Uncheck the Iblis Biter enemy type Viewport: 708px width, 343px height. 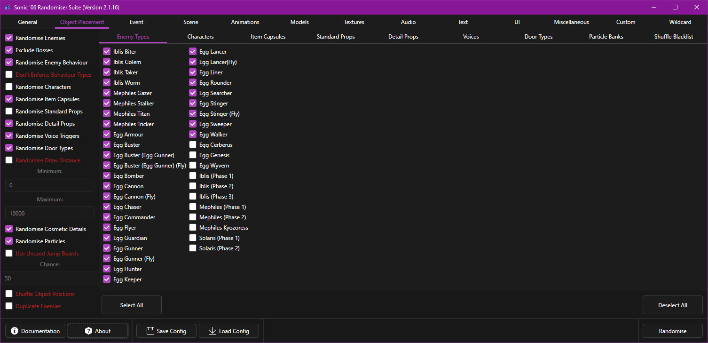[107, 52]
